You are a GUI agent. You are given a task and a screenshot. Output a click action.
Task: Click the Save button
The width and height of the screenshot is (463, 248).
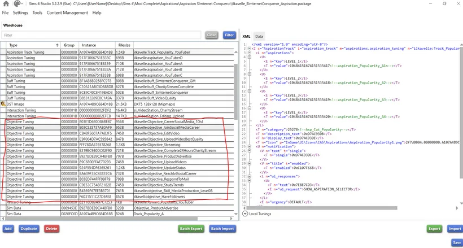click(x=457, y=242)
